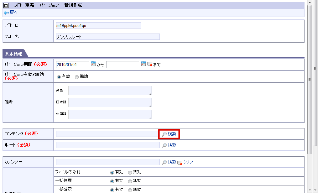The width and height of the screenshot is (318, 193).
Task: Click the コンテンツ (必須) label
Action: click(x=21, y=133)
